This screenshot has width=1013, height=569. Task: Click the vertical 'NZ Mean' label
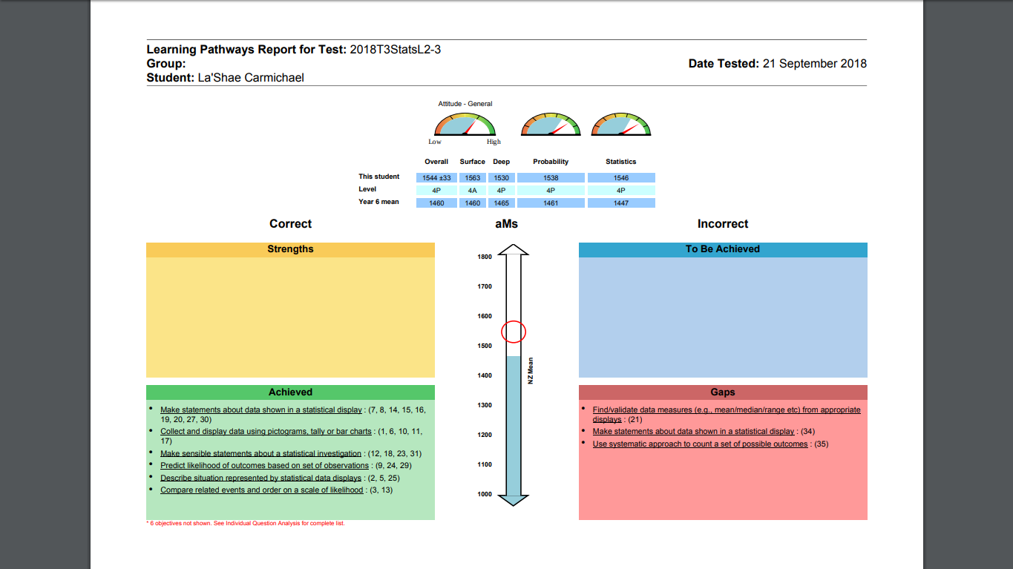(x=531, y=371)
